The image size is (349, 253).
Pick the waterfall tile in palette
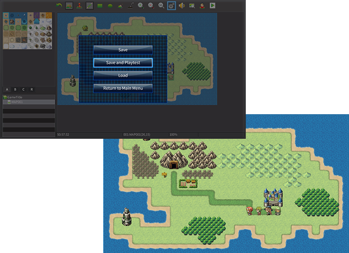(36, 22)
